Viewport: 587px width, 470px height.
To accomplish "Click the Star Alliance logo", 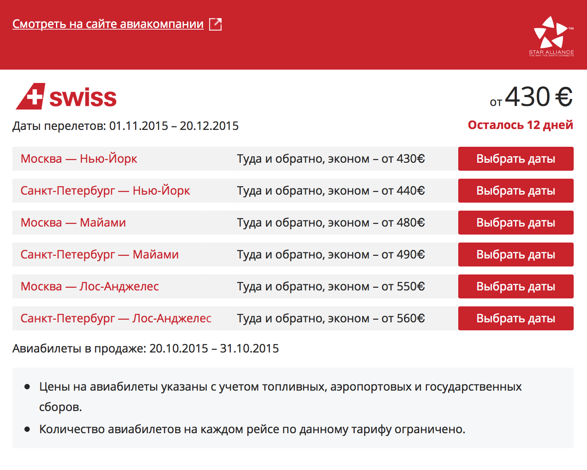I will tap(551, 36).
